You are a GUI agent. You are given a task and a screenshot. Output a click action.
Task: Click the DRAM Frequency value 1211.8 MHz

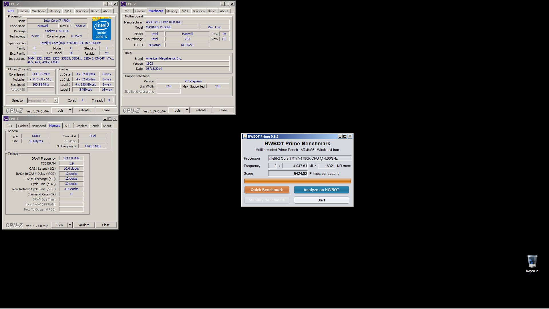click(x=71, y=158)
